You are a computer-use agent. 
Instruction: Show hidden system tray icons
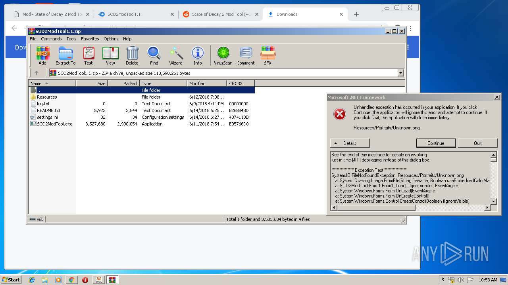(443, 280)
